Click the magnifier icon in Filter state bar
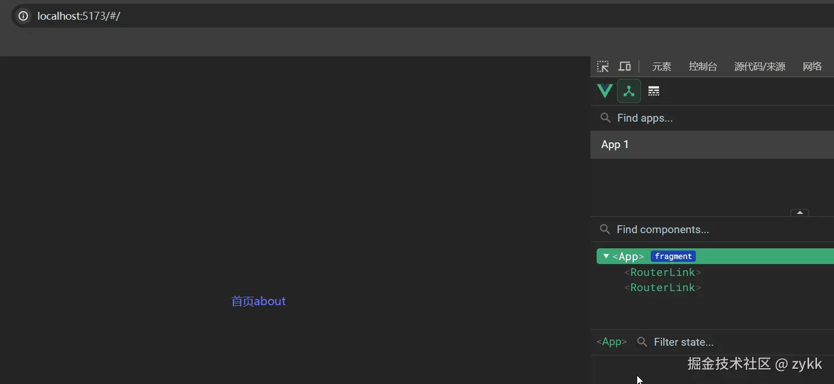This screenshot has height=384, width=834. click(642, 342)
